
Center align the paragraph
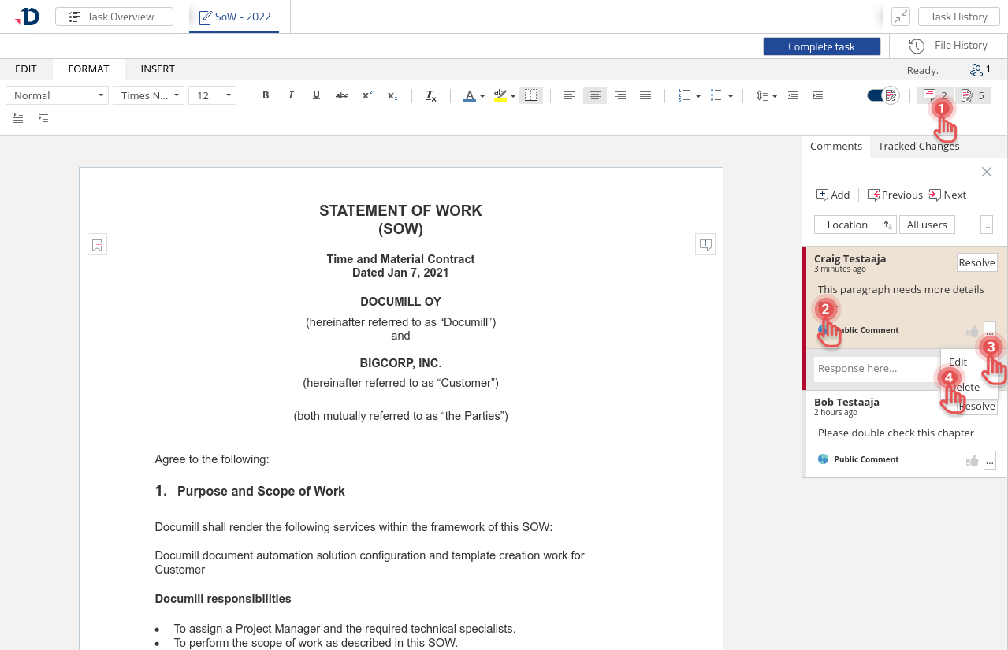[x=595, y=95]
